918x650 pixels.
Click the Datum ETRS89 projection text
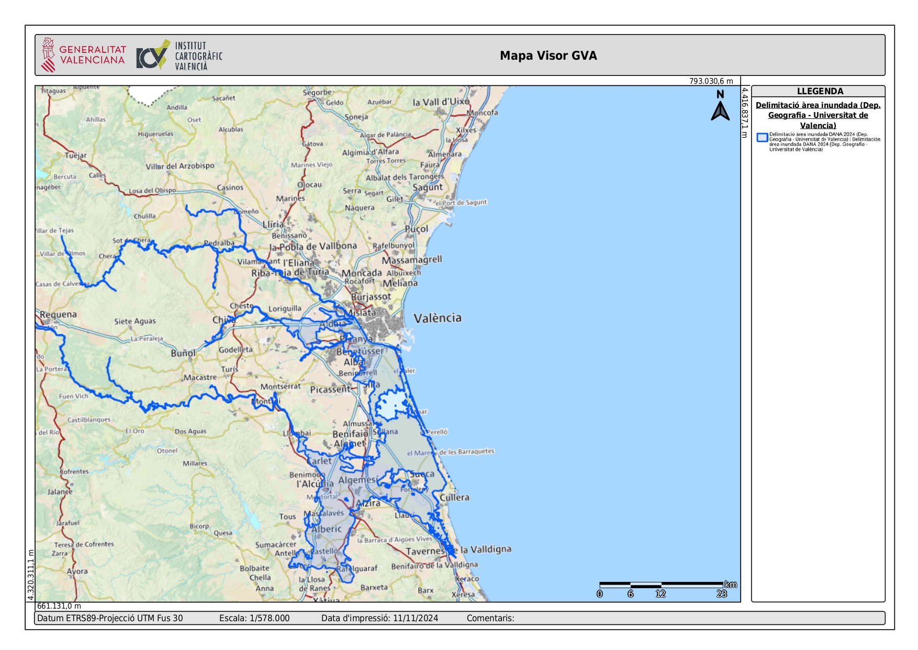110,618
